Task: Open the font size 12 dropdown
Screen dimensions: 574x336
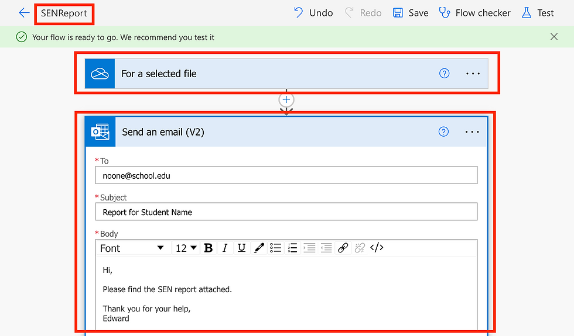Action: pos(186,248)
